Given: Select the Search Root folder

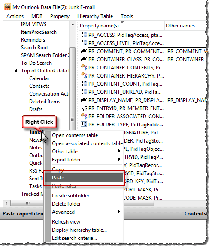Looking at the screenshot, I should click(34, 48).
